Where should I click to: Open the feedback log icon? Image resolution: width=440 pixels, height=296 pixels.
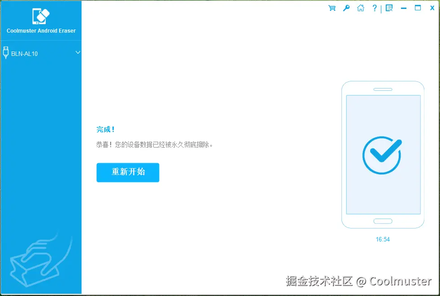point(389,8)
